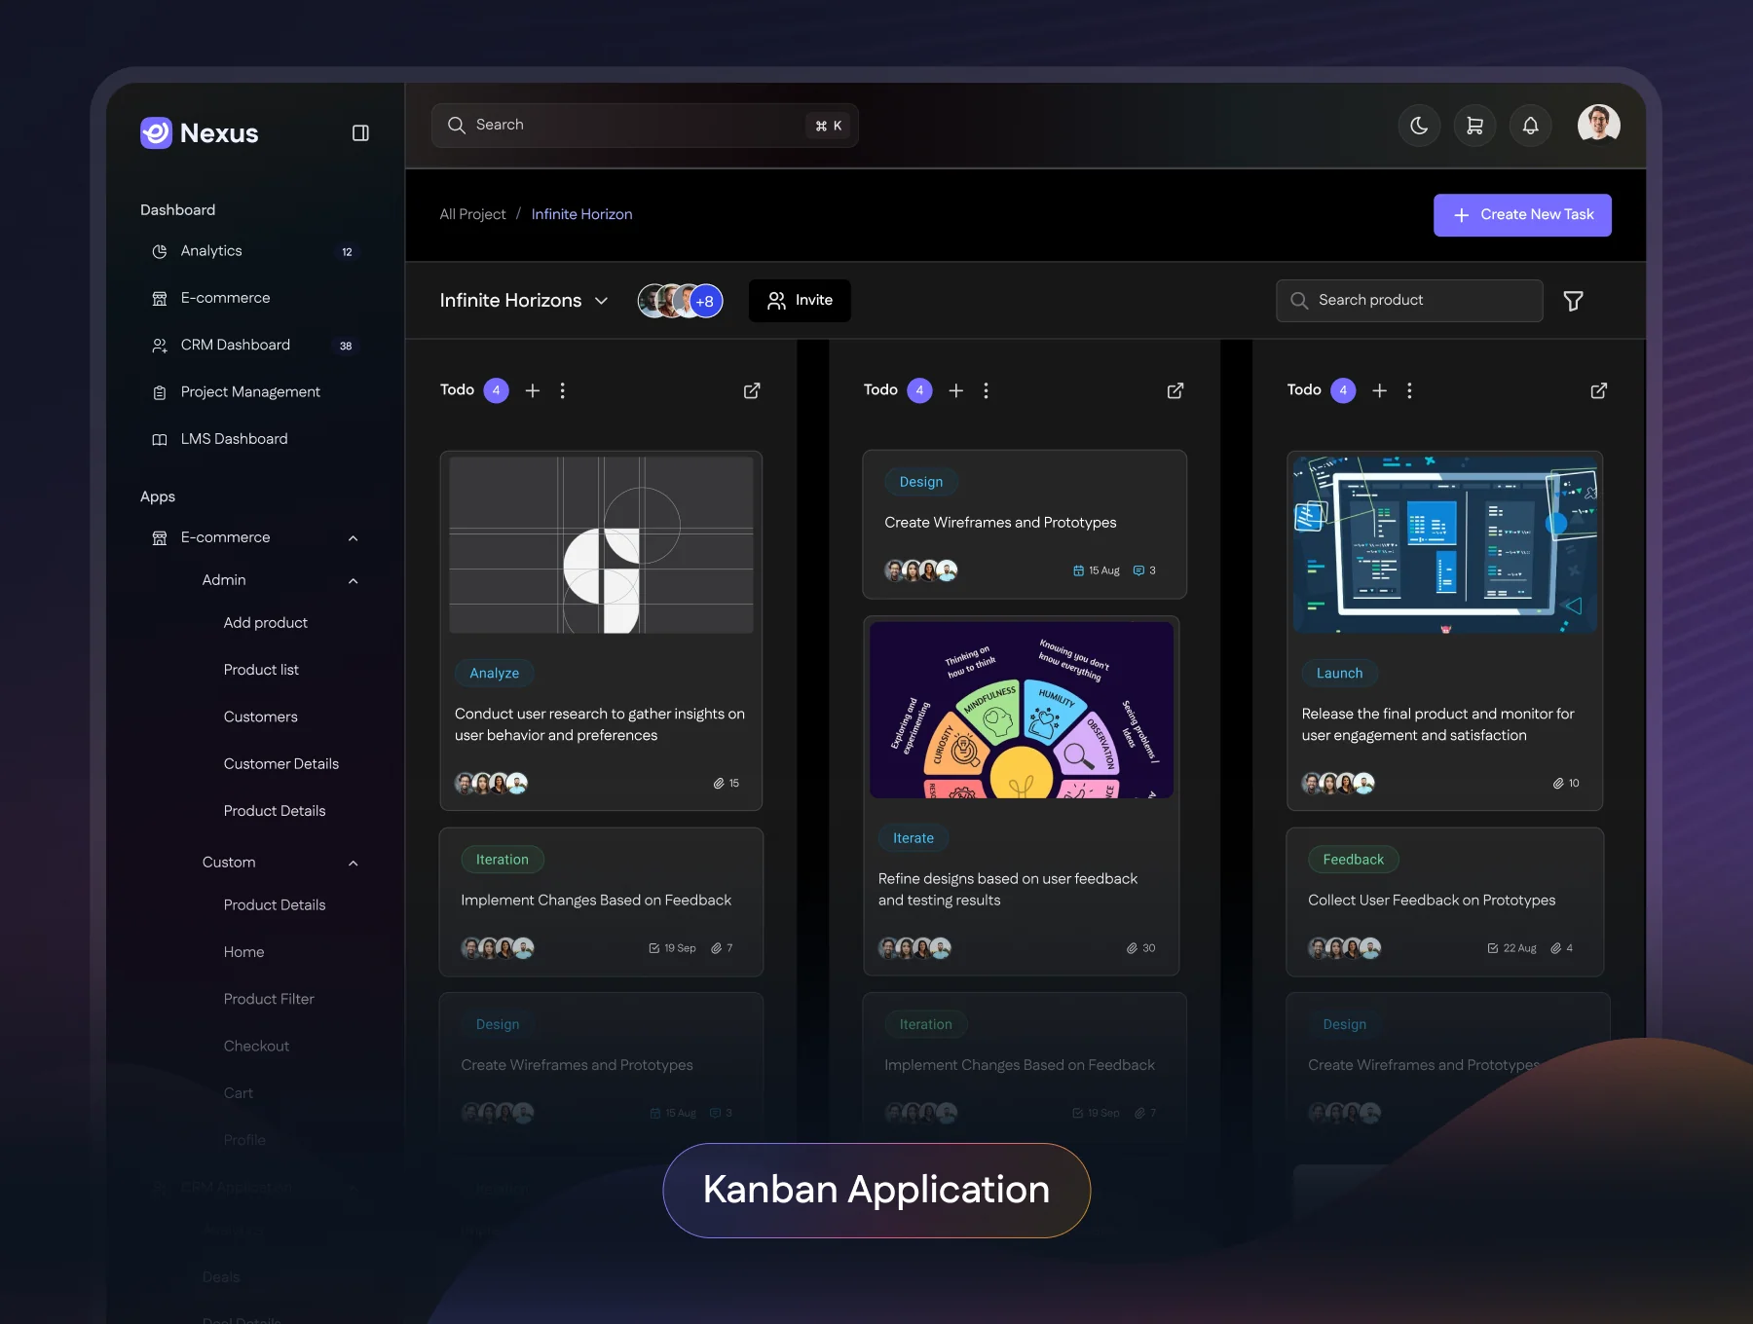Add a card to third Todo column

(1380, 390)
